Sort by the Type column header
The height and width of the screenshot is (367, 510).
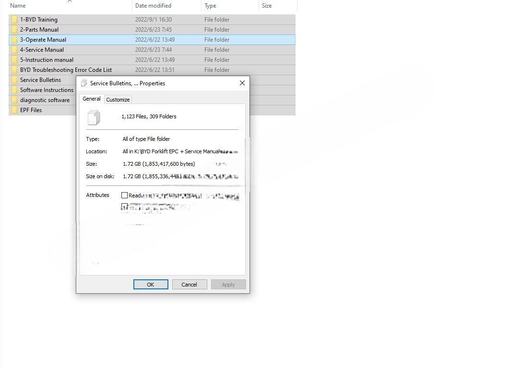click(x=210, y=6)
